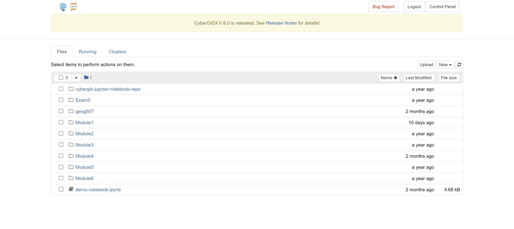Click the folder icon beside Module6

71,178
